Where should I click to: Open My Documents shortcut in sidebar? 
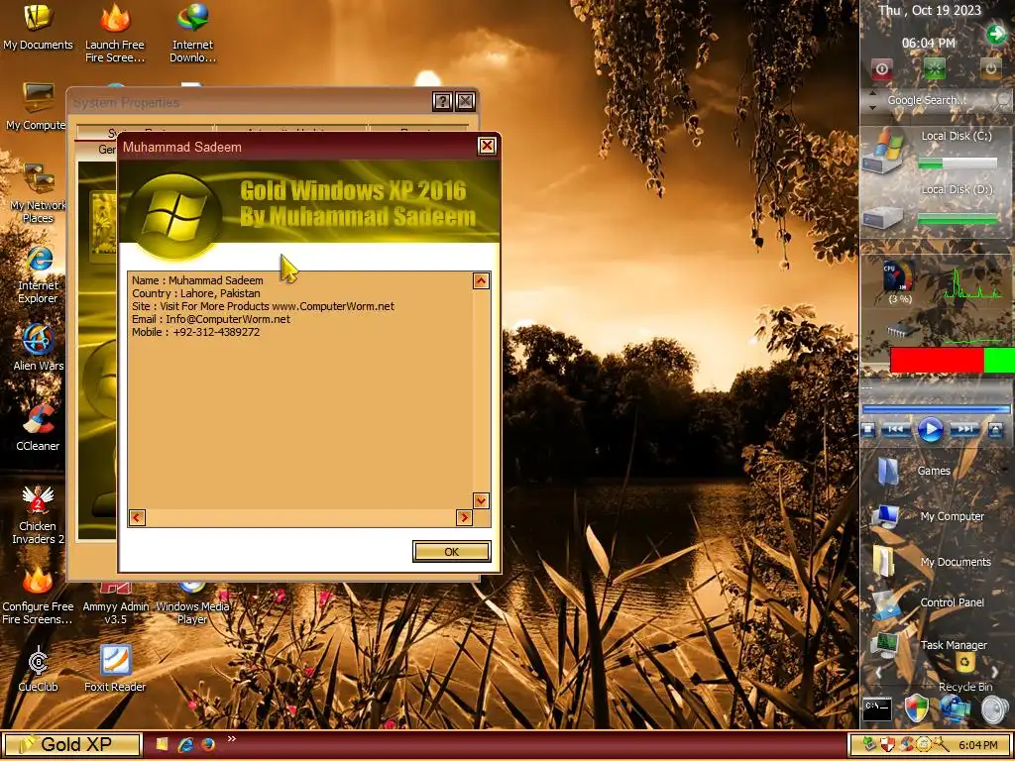pyautogui.click(x=932, y=562)
